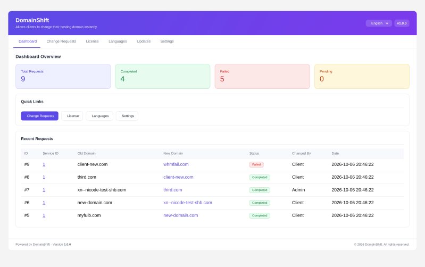
Task: Click the Completed status badge in row #6
Action: [x=260, y=203]
